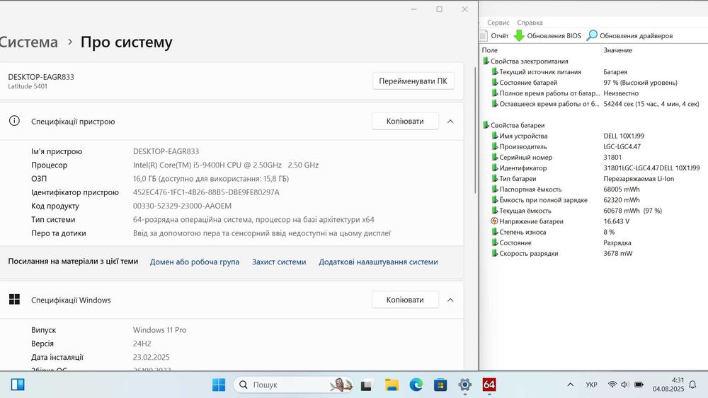Click the Settings gear taskbar icon
The image size is (708, 398).
464,385
